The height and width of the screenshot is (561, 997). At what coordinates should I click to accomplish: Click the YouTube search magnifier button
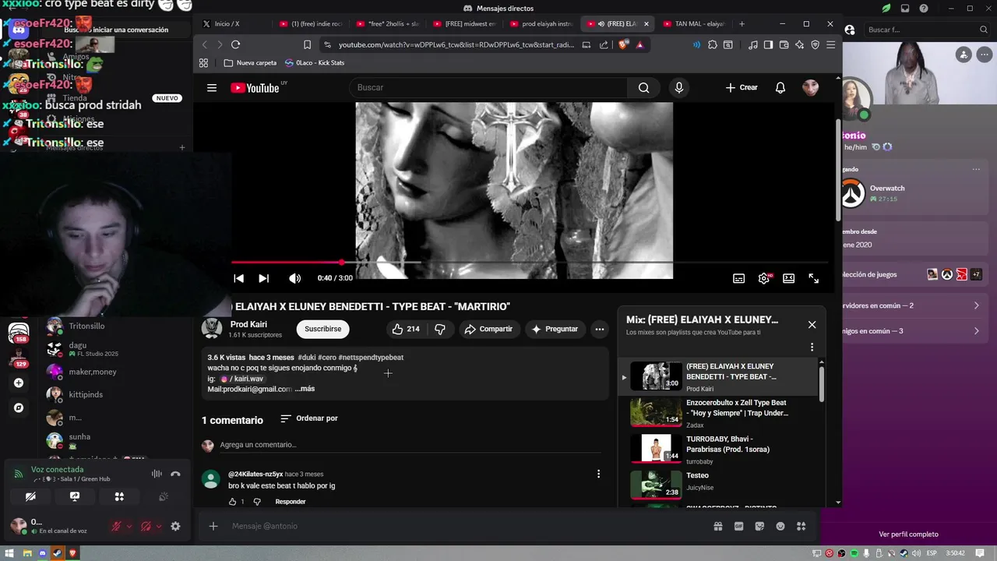(643, 88)
